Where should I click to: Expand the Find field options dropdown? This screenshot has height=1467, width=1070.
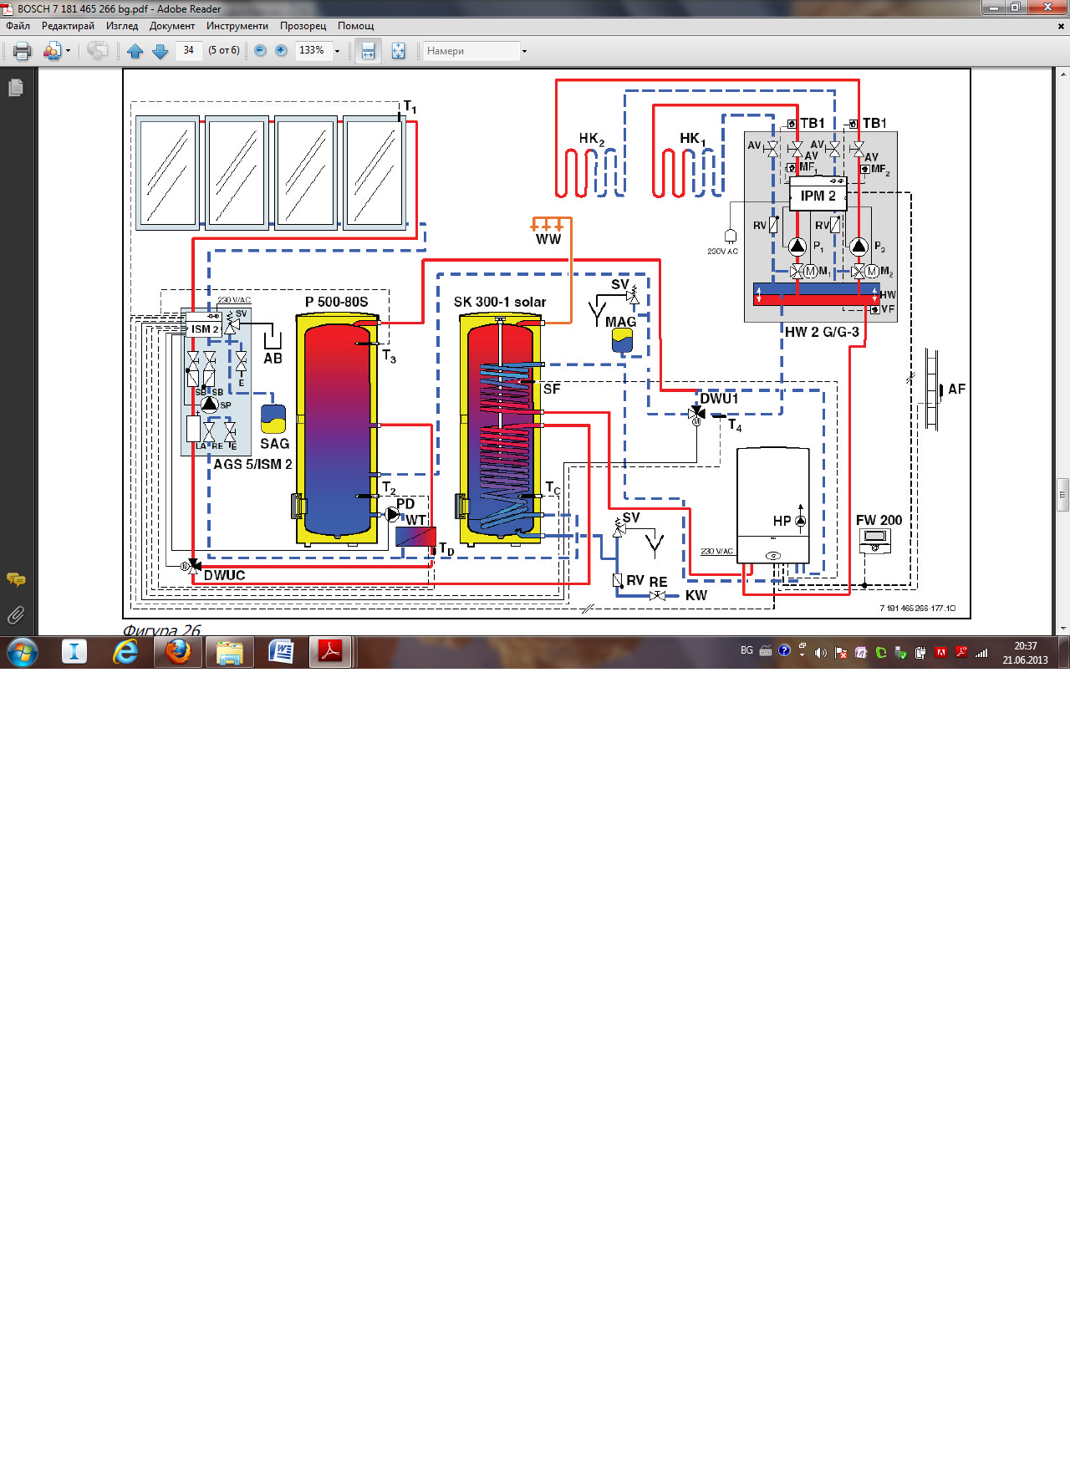[524, 51]
